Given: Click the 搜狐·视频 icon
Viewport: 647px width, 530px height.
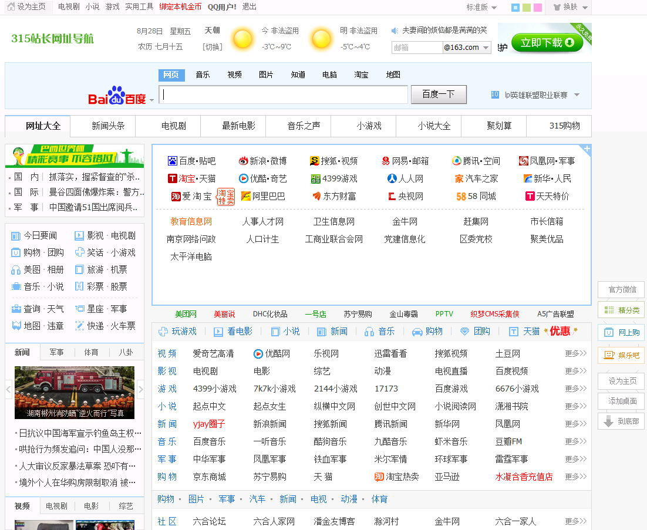Looking at the screenshot, I should (315, 161).
